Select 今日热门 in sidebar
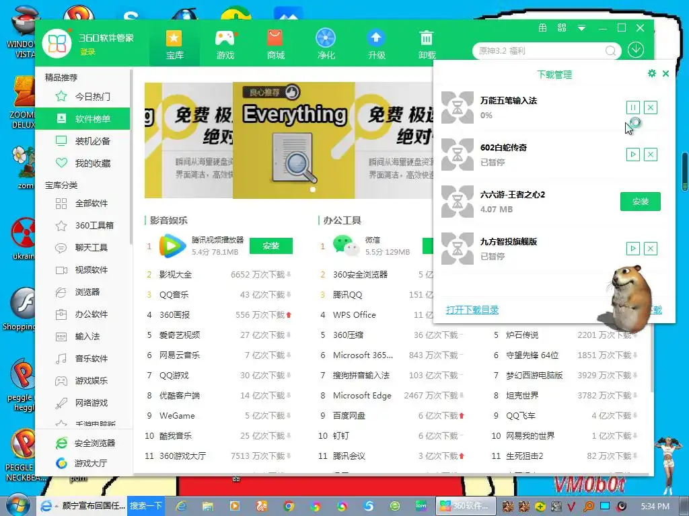This screenshot has height=516, width=689. (83, 97)
